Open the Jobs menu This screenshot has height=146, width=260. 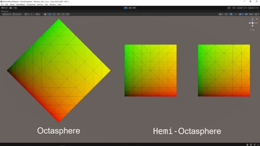46,5
